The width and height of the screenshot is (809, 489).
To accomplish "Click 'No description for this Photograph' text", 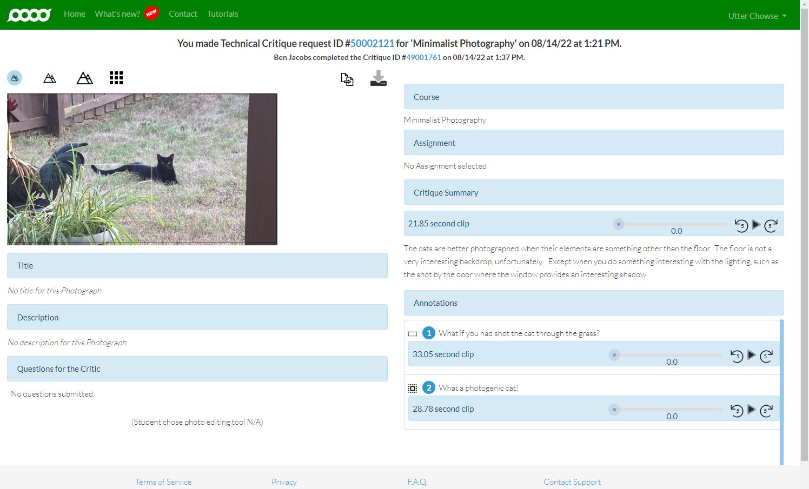I will (x=67, y=343).
